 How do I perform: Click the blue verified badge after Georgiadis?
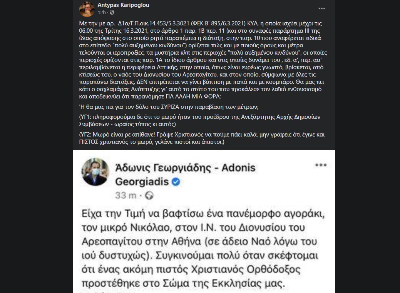(176, 181)
